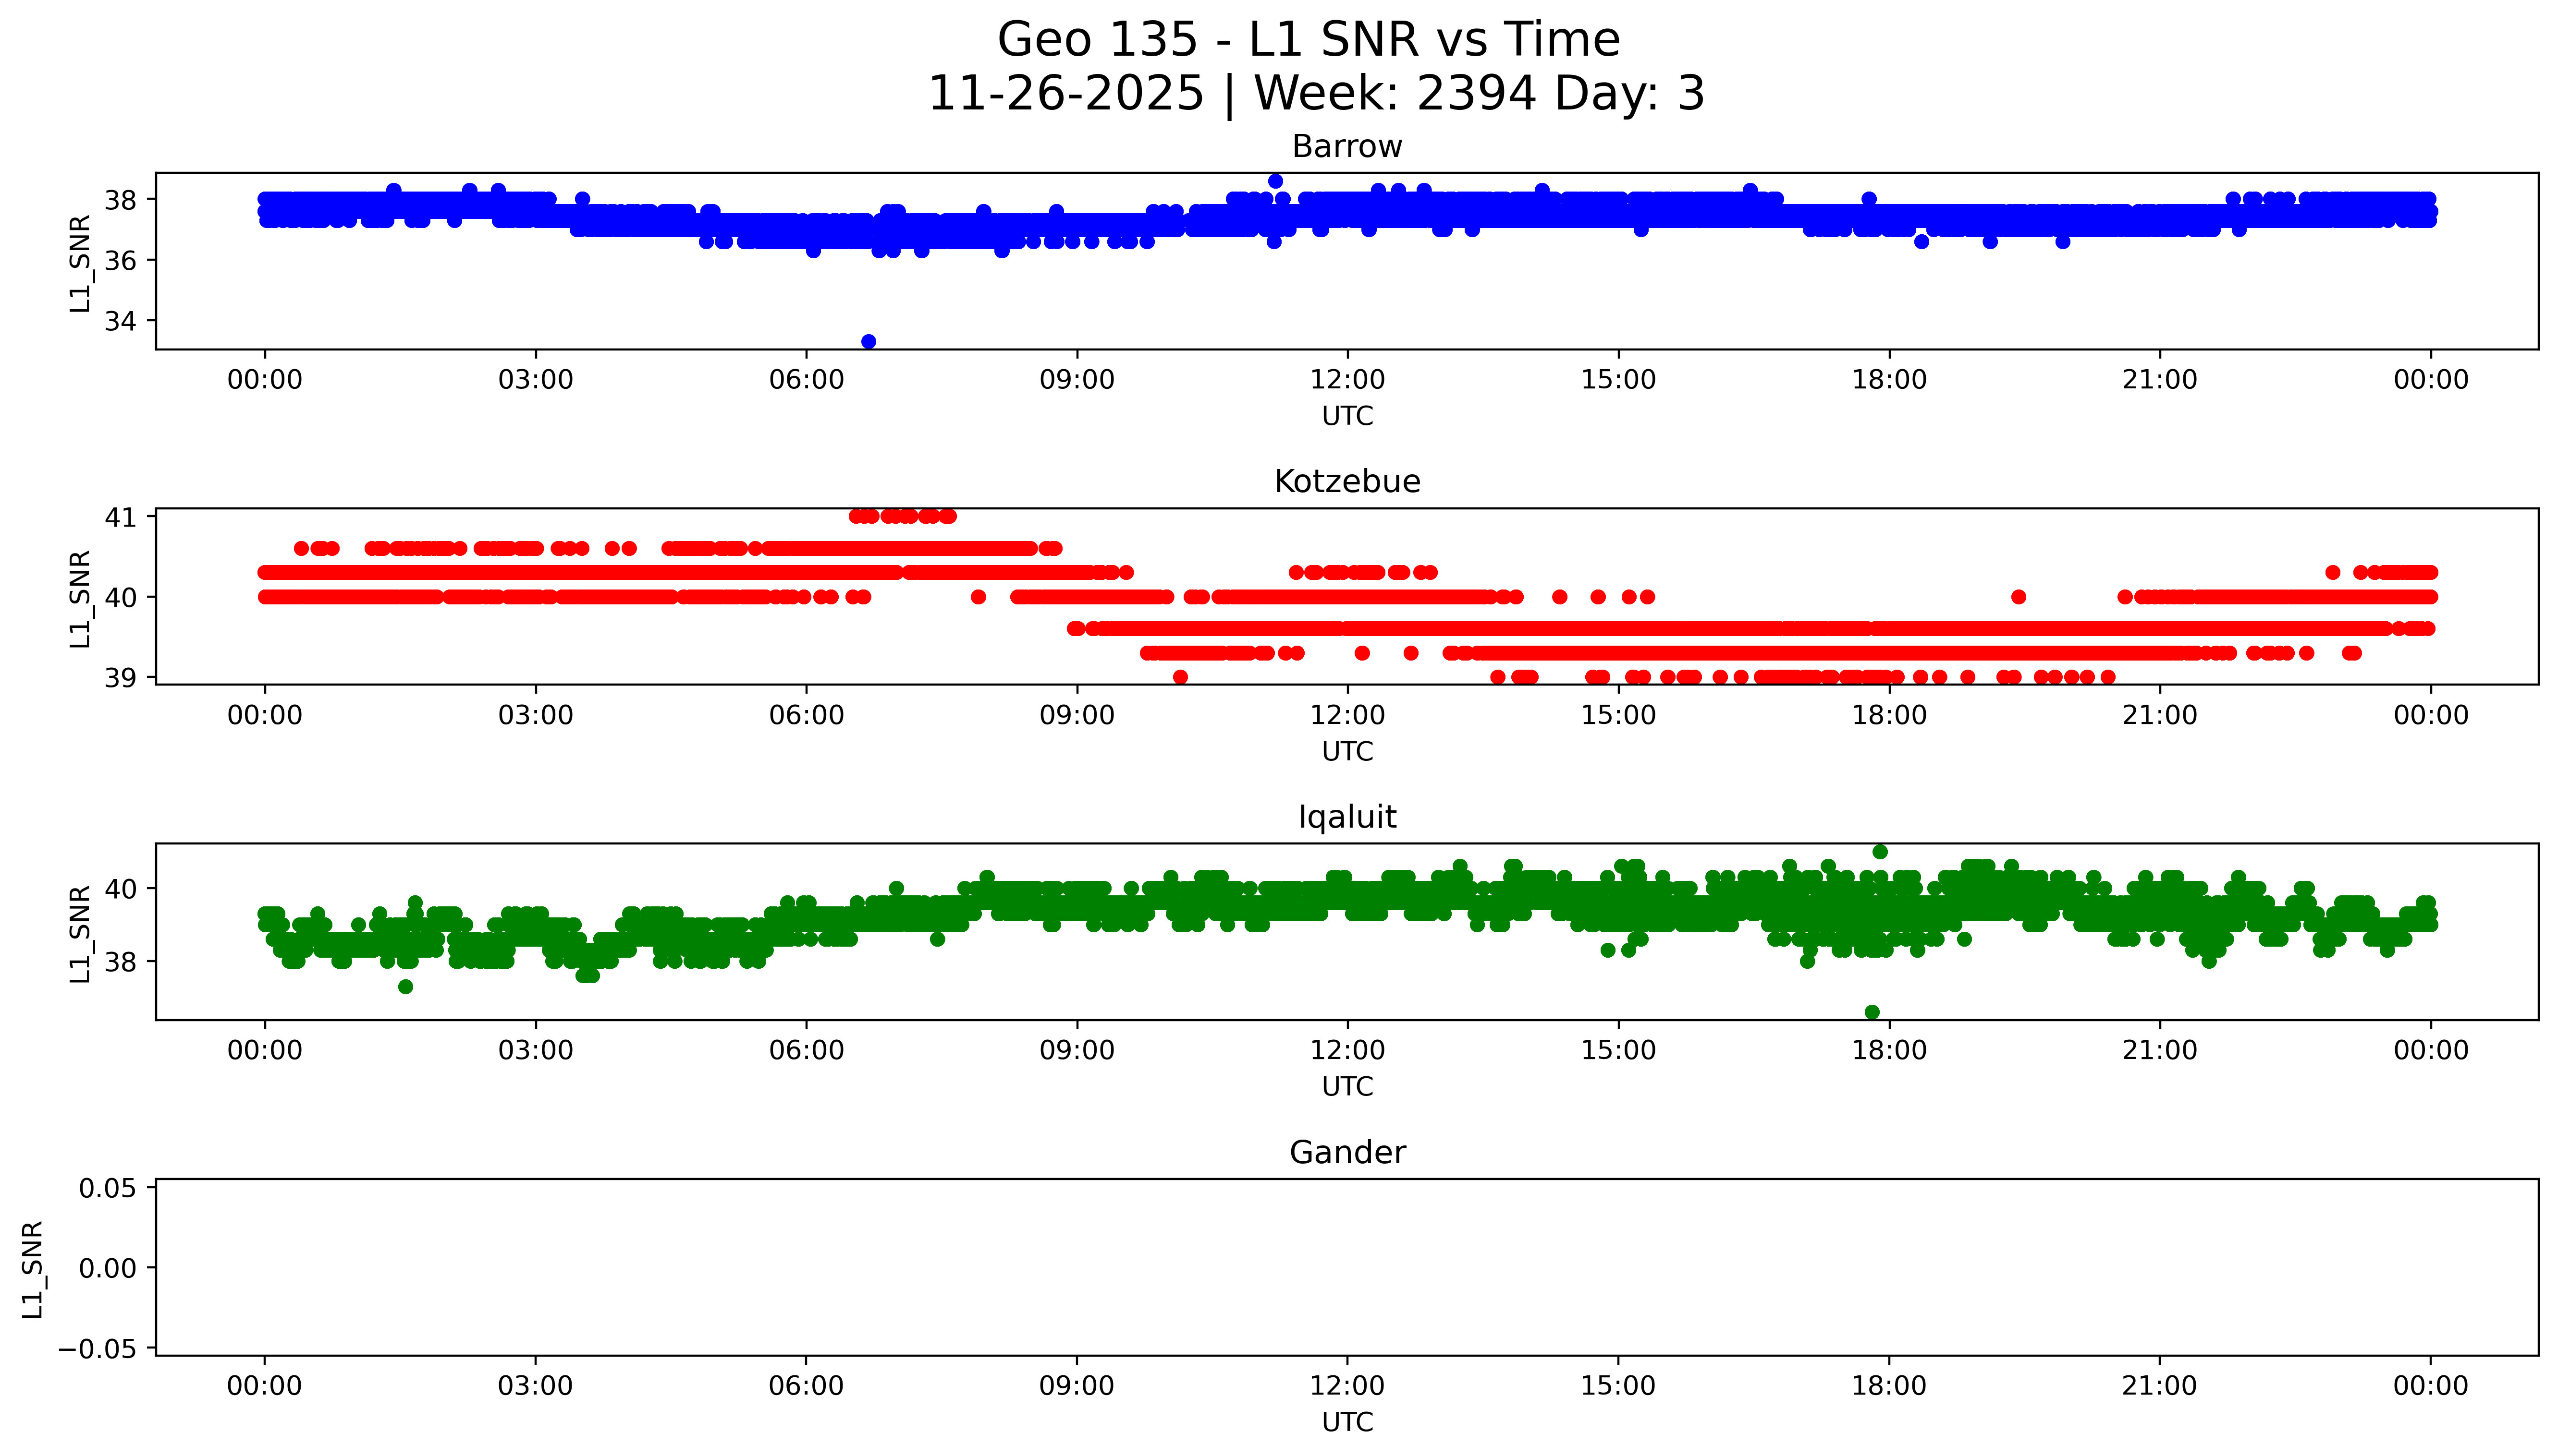
Task: Click the 0.05 y-axis tick in Gander plot
Action: [x=107, y=1188]
